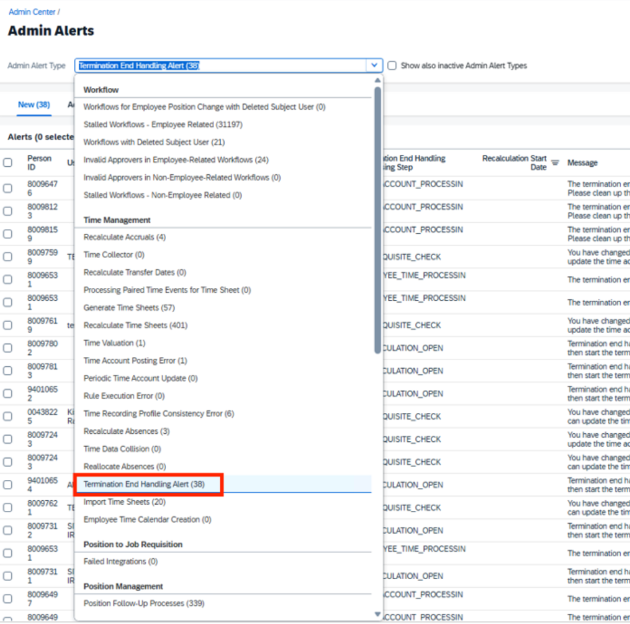
Task: Check the row for Person ID 80097802
Action: pyautogui.click(x=7, y=348)
